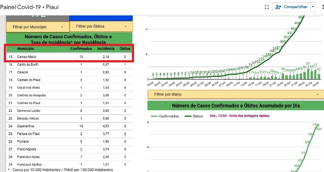Image resolution: width=324 pixels, height=172 pixels.
Task: Click Esperantina's confirmed count of 18
Action: click(x=81, y=126)
